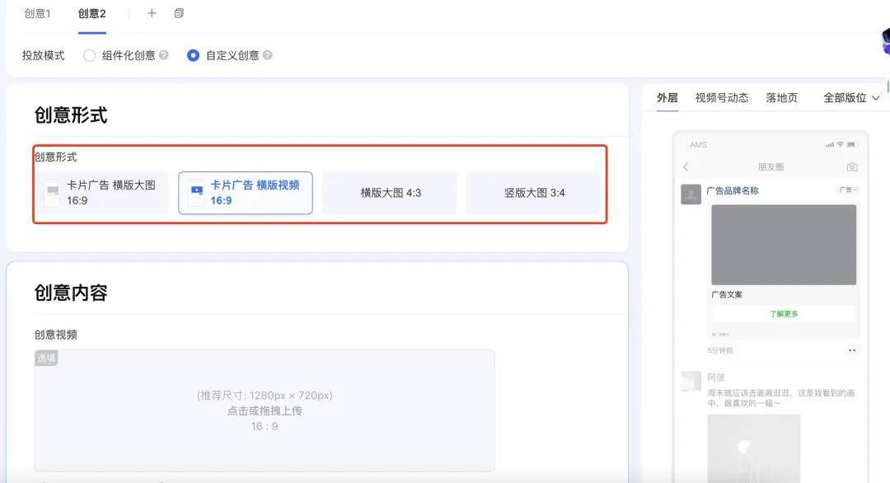890x483 pixels.
Task: Select the 竖版大图 3:4 format
Action: click(534, 193)
